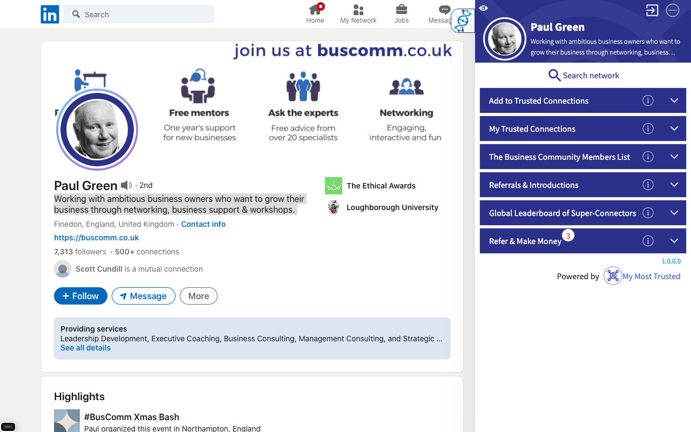
Task: Click Paul Green's avatar in the side panel
Action: 505,39
